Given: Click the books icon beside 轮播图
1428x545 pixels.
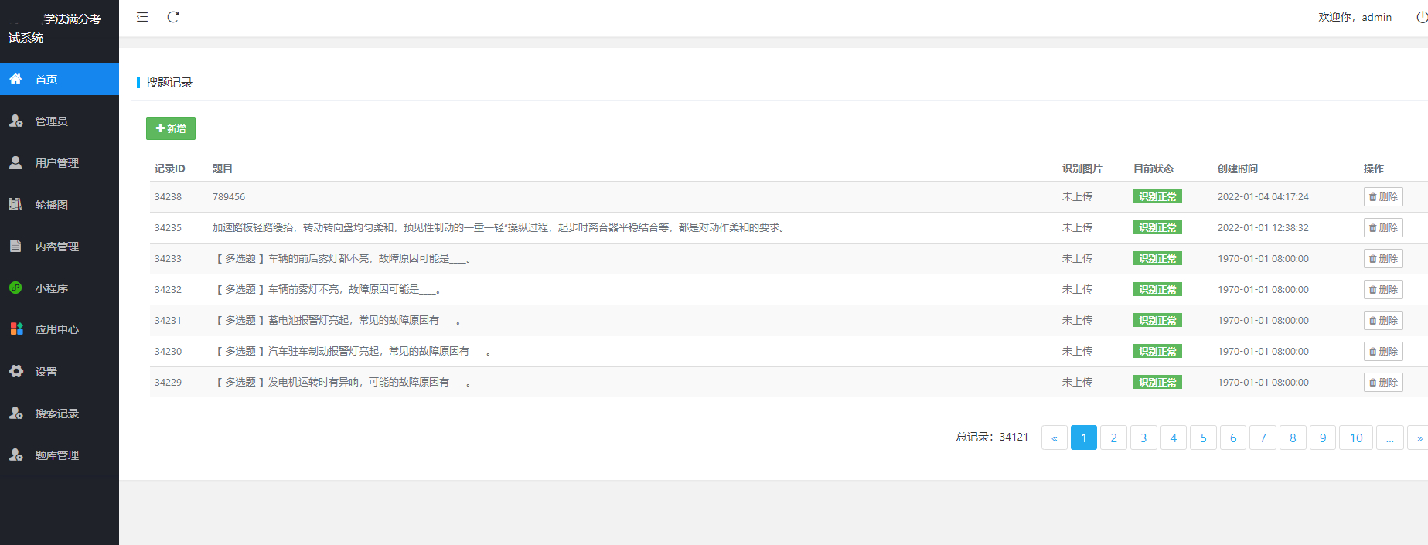Looking at the screenshot, I should tap(15, 204).
